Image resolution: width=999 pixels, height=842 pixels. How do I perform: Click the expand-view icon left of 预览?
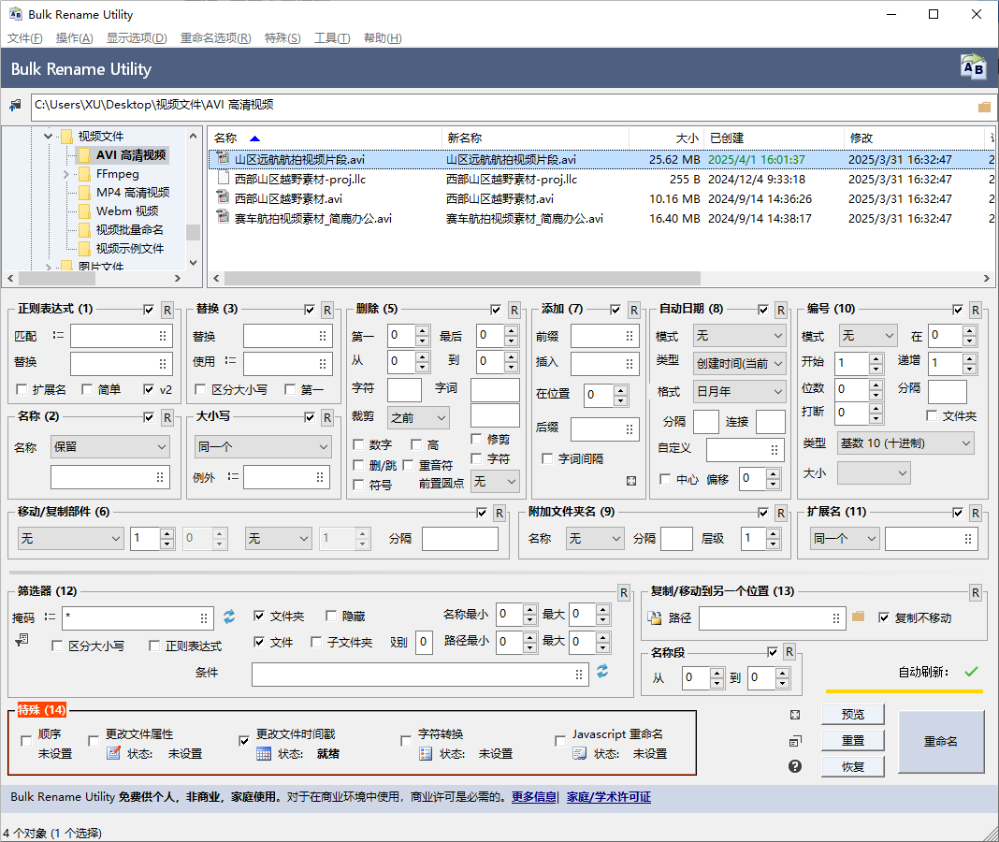point(794,713)
